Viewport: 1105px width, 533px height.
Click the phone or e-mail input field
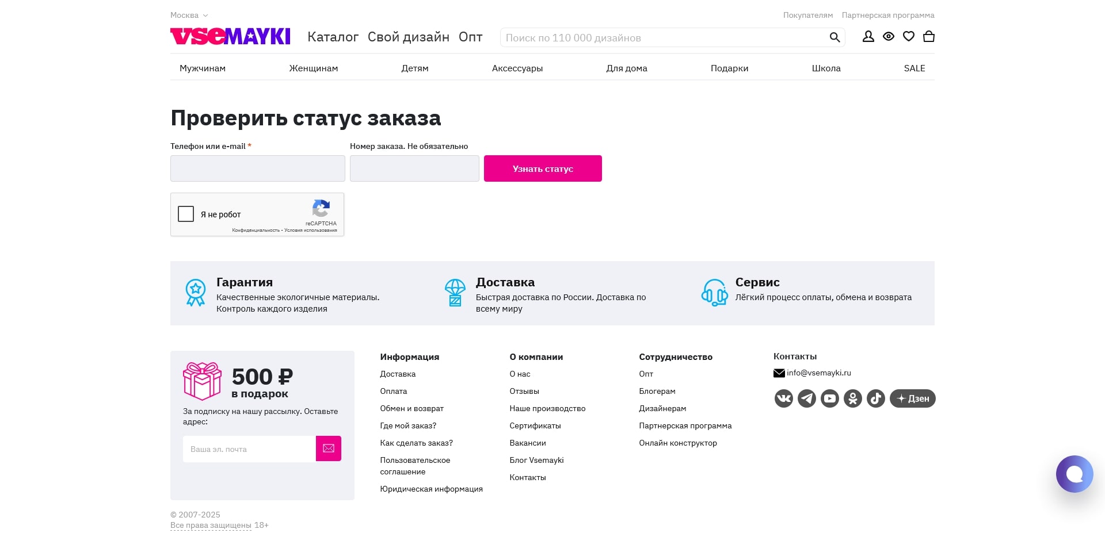click(x=257, y=168)
